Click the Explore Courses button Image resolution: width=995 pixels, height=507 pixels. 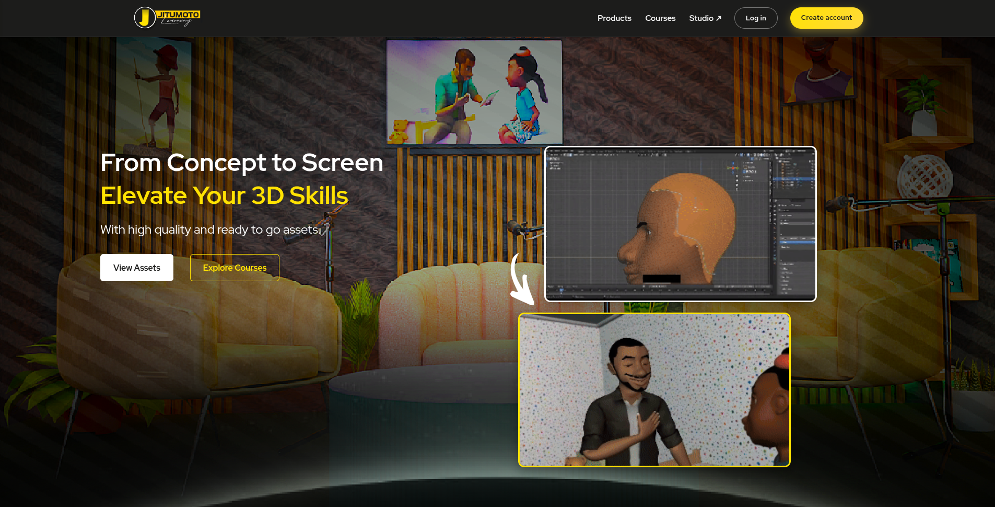[235, 268]
